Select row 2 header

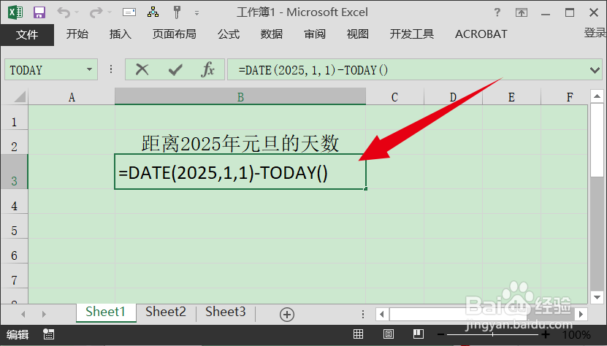point(14,142)
